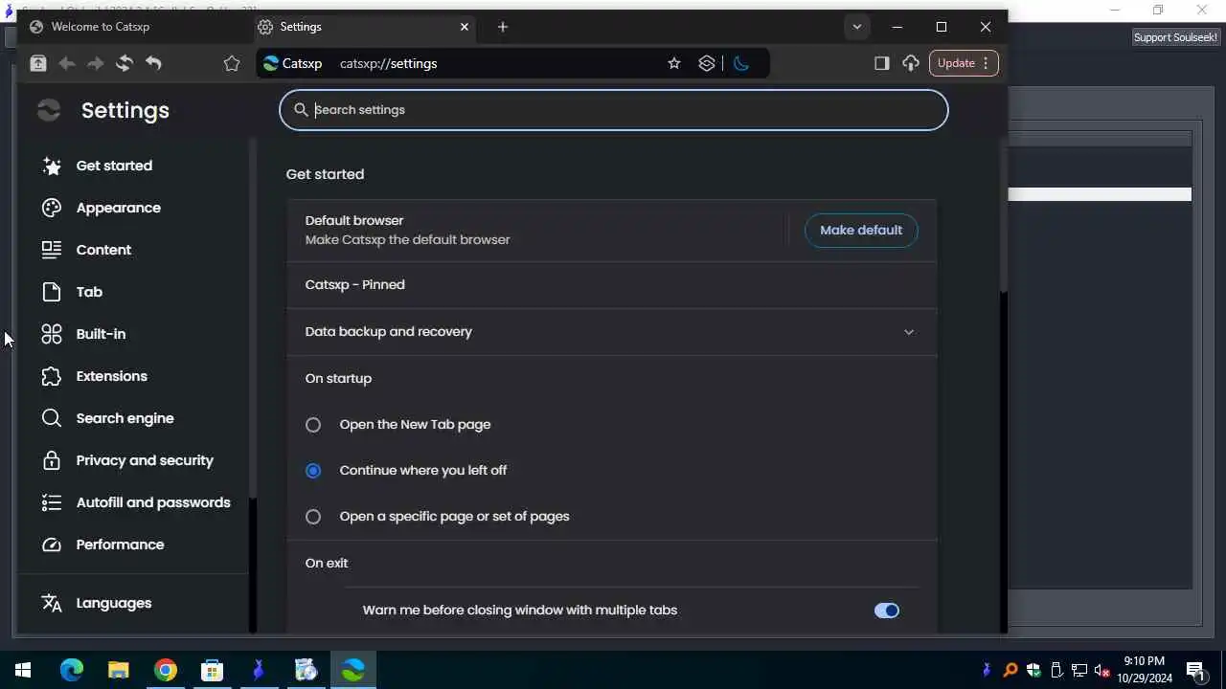Open Appearance settings section
The image size is (1226, 689).
(119, 208)
